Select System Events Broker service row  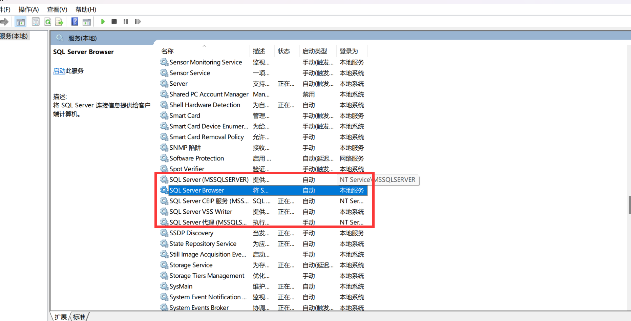264,307
